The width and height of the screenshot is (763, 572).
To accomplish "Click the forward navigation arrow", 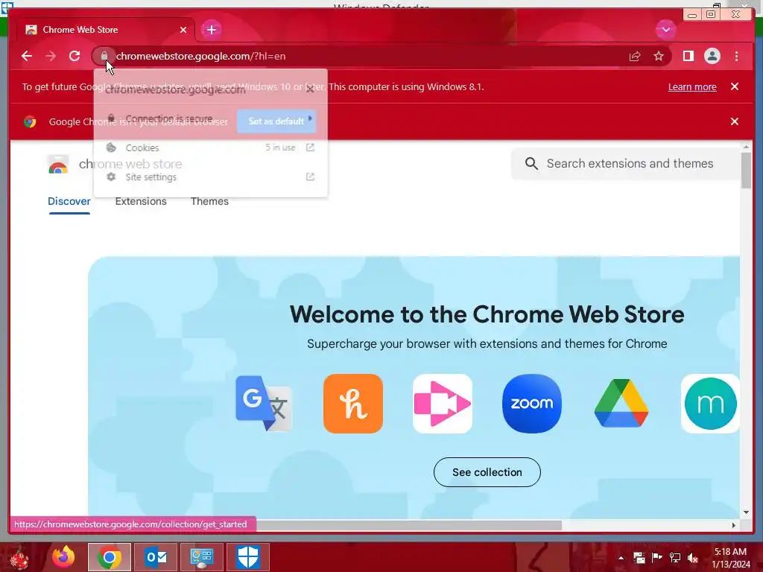I will click(51, 56).
